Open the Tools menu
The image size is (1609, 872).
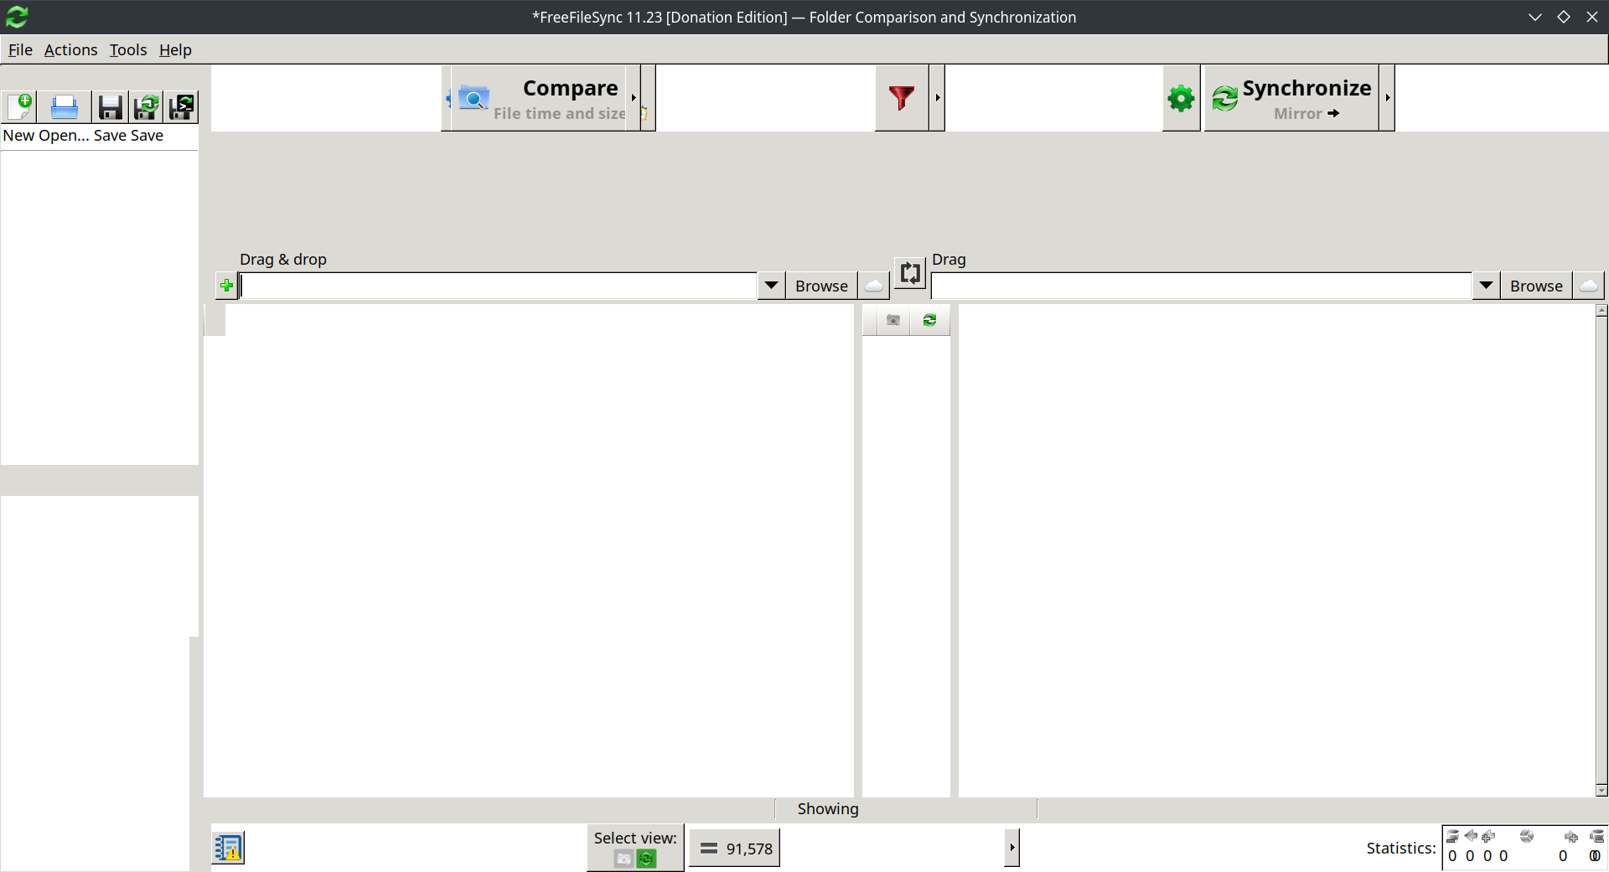pos(128,50)
